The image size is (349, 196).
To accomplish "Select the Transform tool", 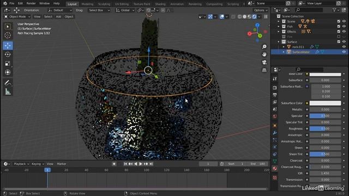I will coord(8,72).
